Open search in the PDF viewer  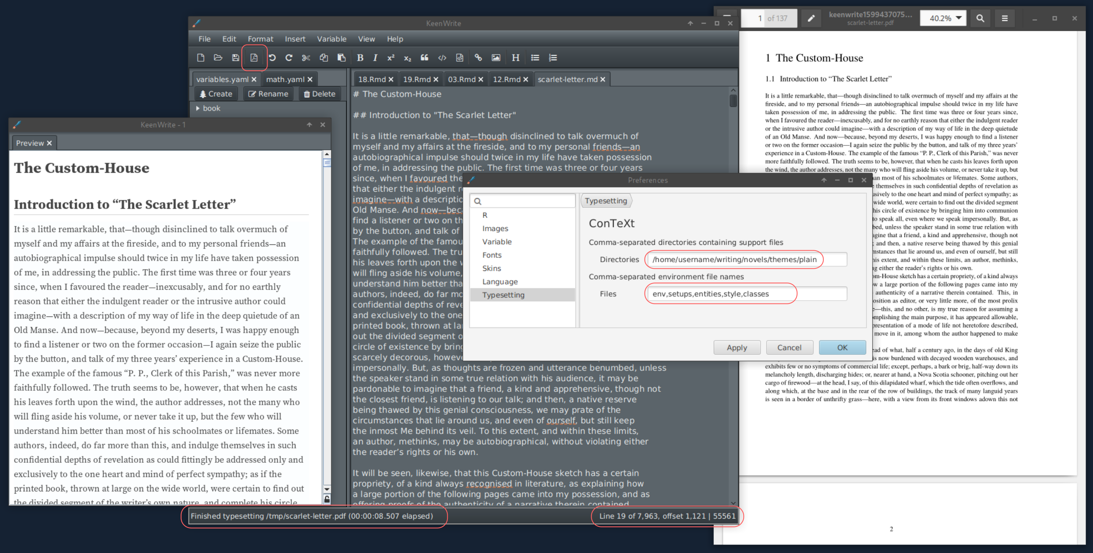pyautogui.click(x=980, y=18)
